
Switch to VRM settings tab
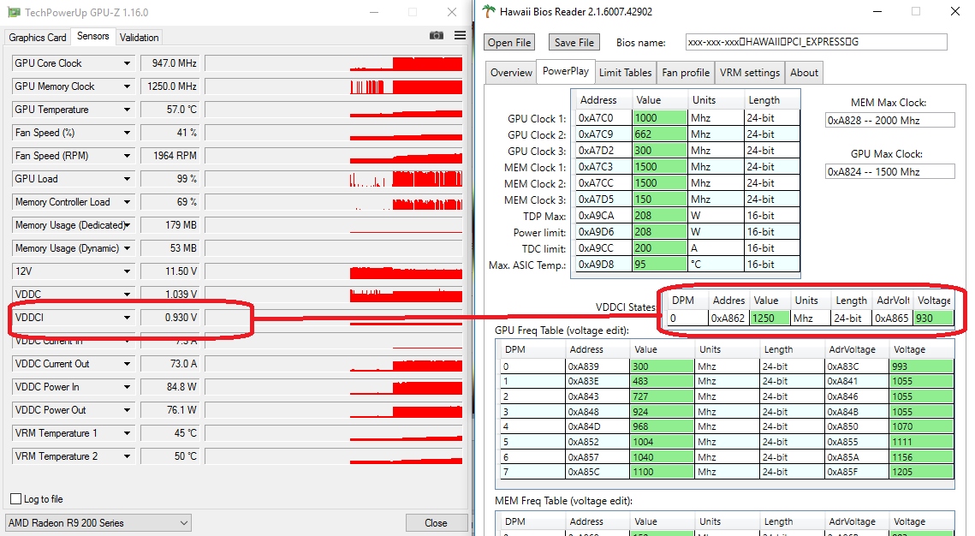750,73
